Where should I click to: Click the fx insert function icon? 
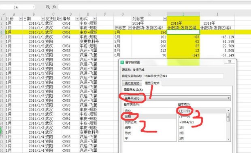pos(54,7)
